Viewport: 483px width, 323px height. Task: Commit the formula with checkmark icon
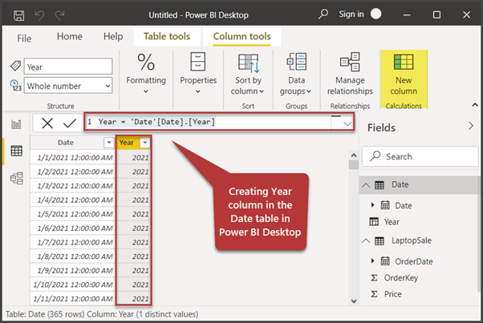click(x=70, y=123)
